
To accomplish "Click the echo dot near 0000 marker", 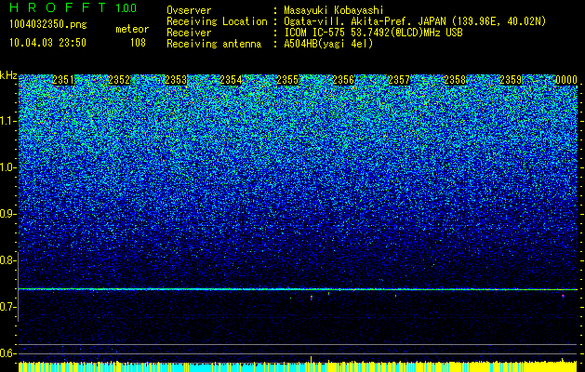I will [563, 296].
